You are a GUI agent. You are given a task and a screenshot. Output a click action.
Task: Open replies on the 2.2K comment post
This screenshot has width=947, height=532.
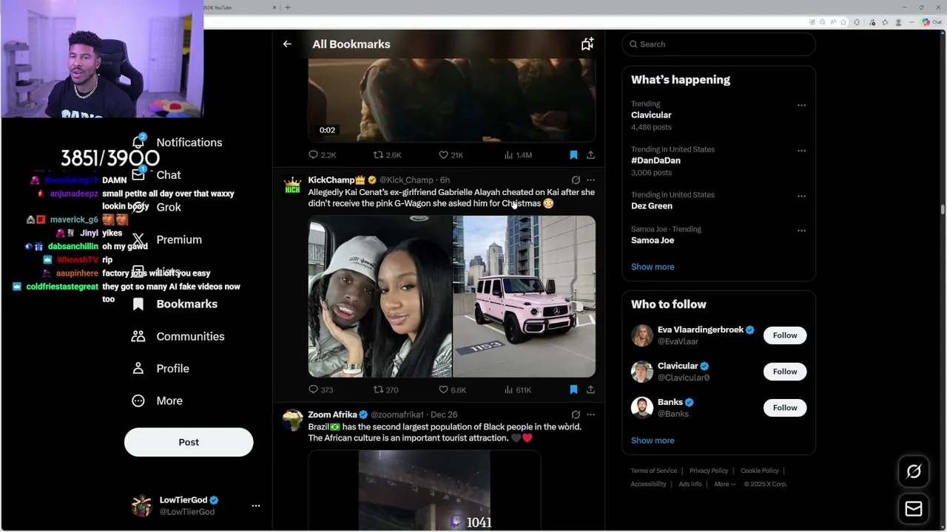tap(322, 155)
